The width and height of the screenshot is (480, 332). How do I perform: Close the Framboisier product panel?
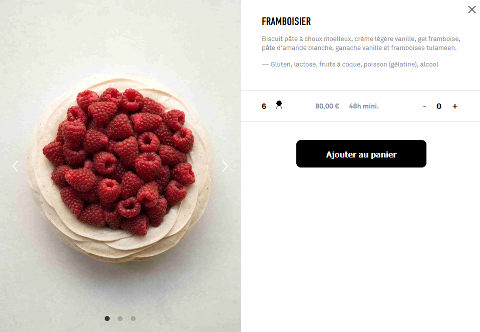[x=471, y=9]
